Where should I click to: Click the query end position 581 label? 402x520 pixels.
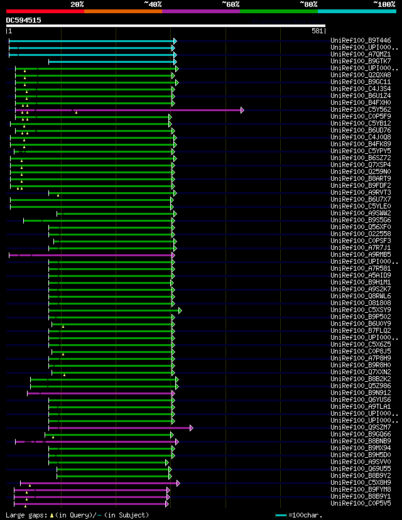pyautogui.click(x=317, y=31)
